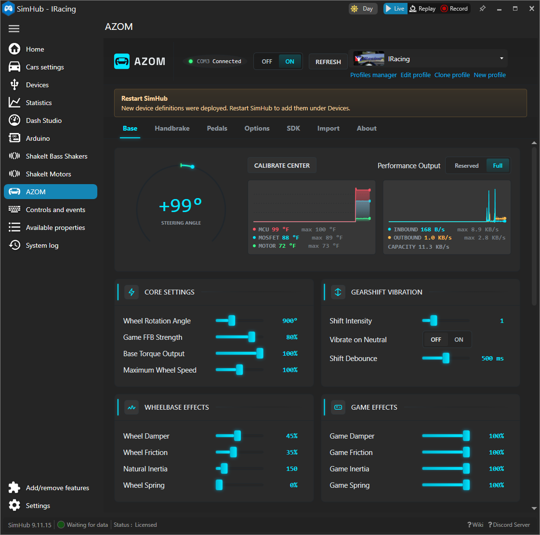Switch to the Options tab
This screenshot has height=535, width=540.
click(x=257, y=129)
